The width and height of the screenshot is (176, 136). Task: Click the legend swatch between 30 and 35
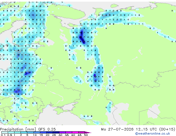tap(62, 132)
